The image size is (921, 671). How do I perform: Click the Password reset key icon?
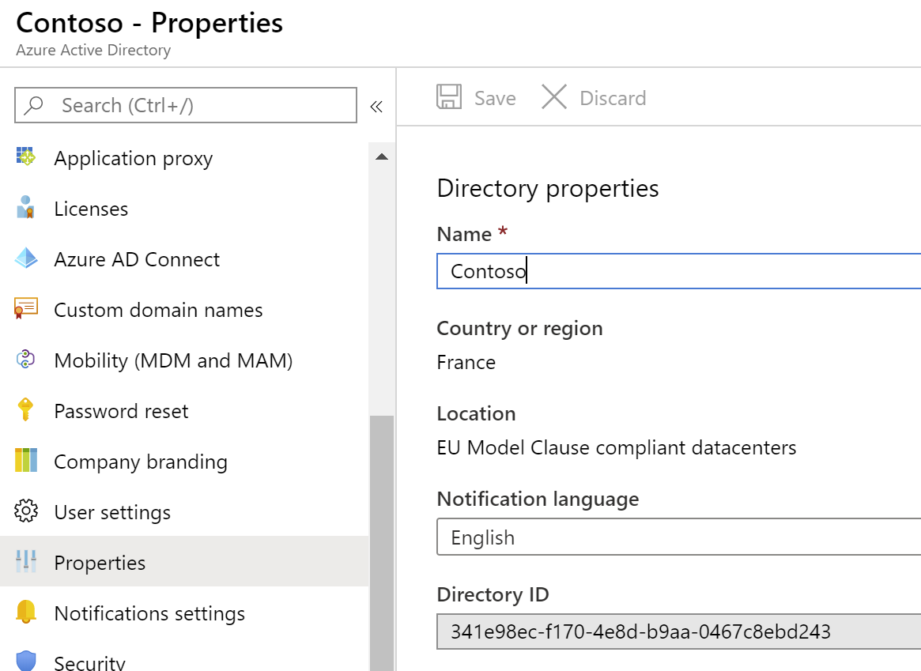click(26, 409)
